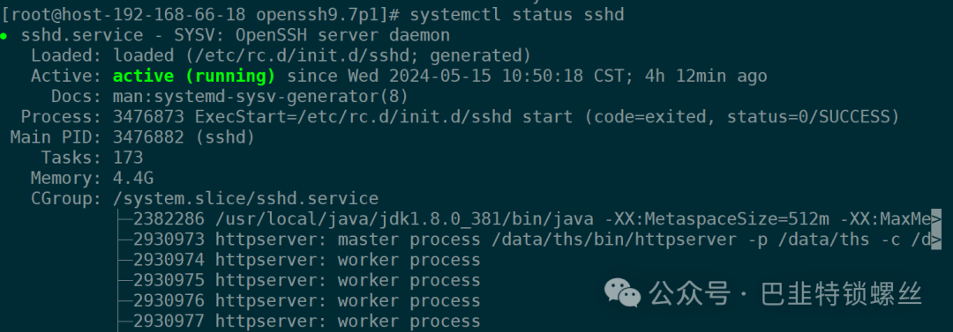This screenshot has width=953, height=332.
Task: Click the command text "systemctl status sshd"
Action: tap(517, 15)
